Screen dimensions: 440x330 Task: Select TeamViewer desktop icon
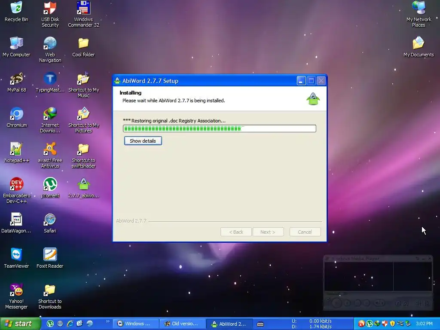(x=16, y=258)
